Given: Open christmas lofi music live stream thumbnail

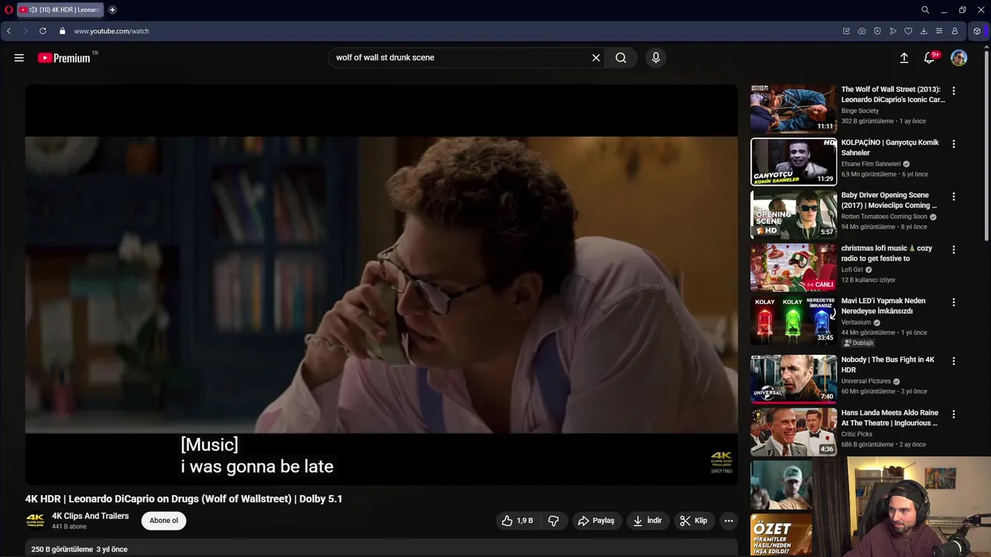Looking at the screenshot, I should point(794,268).
